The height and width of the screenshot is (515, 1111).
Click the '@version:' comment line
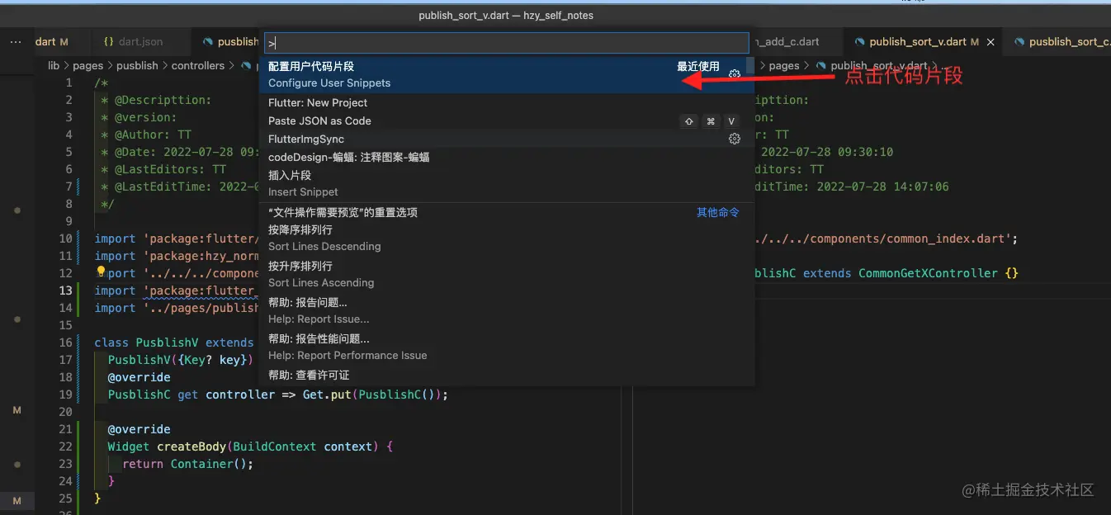(x=139, y=117)
